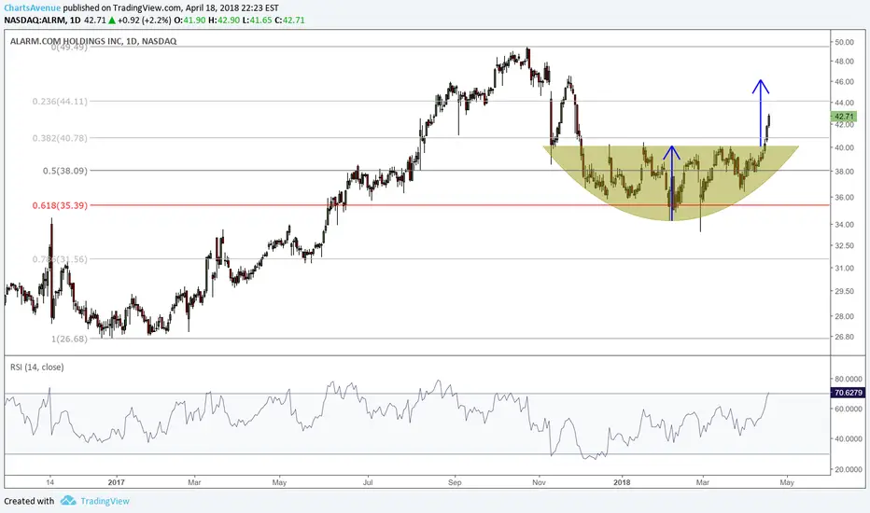Click the L:41.65 low price value
This screenshot has width=870, height=513.
coord(258,20)
